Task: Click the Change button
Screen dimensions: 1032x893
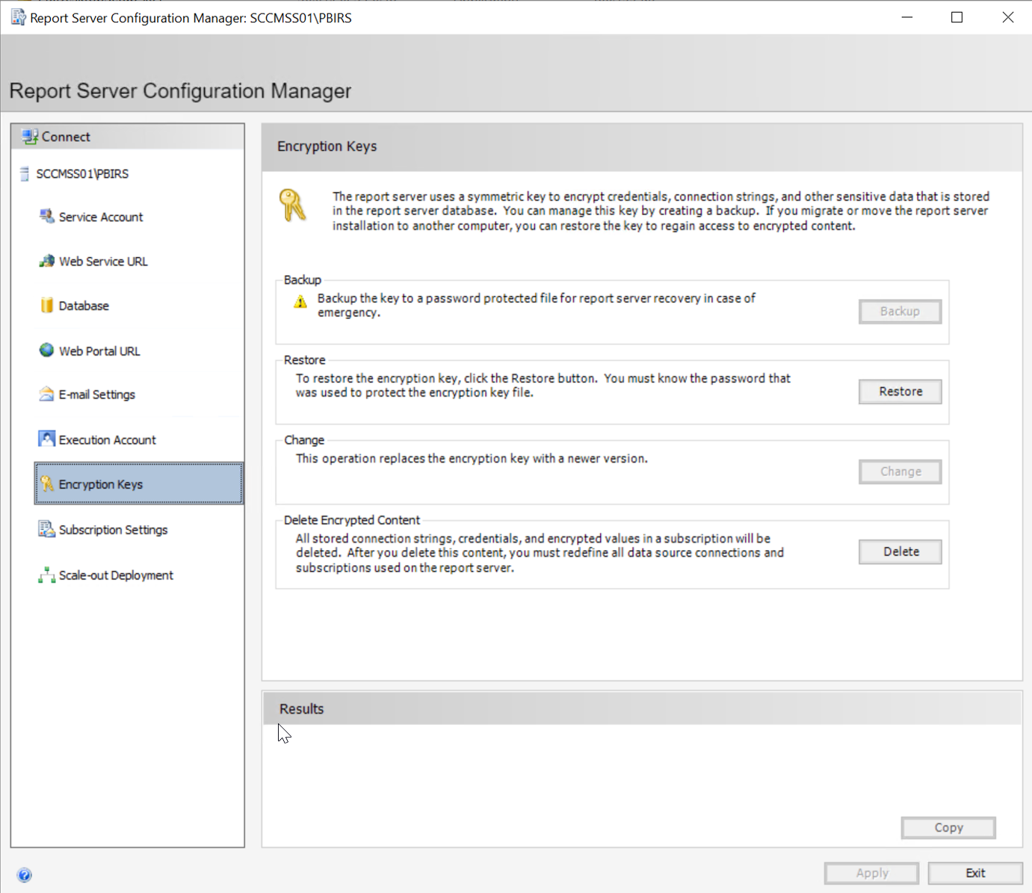Action: point(900,472)
